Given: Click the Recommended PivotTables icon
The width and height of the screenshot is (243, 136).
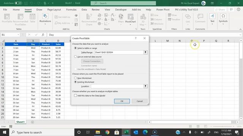Looking at the screenshot, I should 21,19.
